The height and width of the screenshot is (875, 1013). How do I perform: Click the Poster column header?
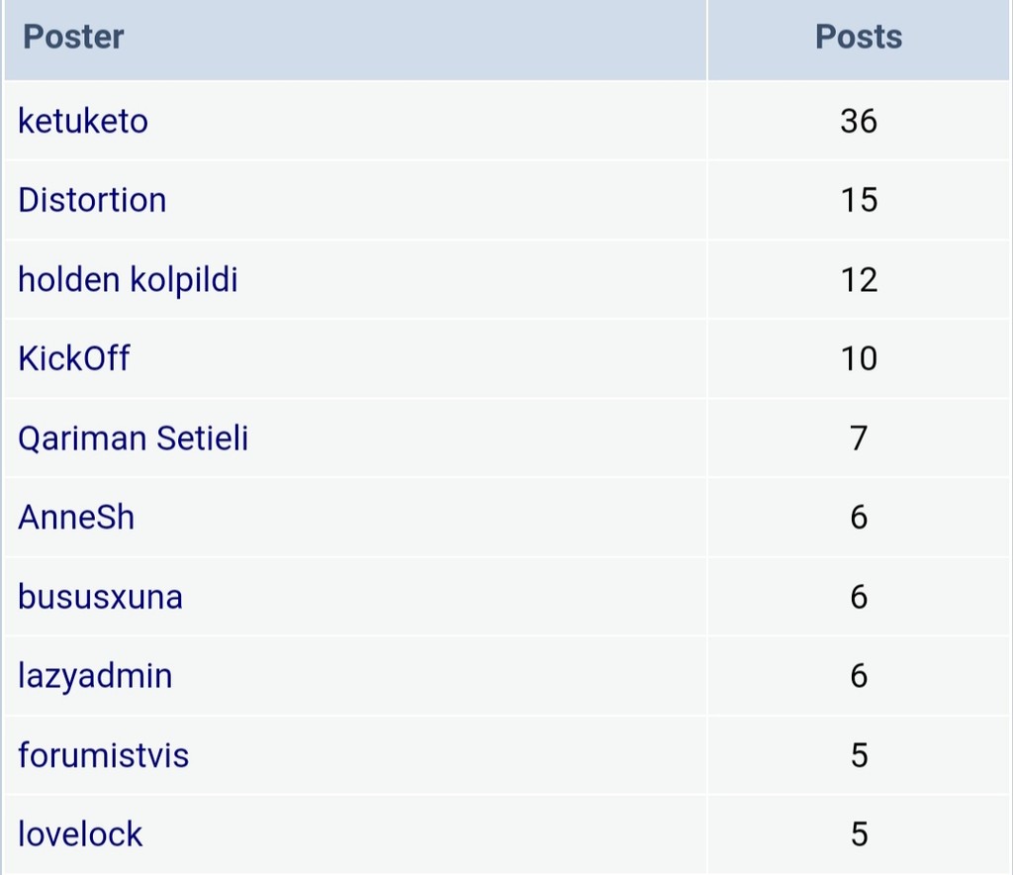pyautogui.click(x=73, y=37)
